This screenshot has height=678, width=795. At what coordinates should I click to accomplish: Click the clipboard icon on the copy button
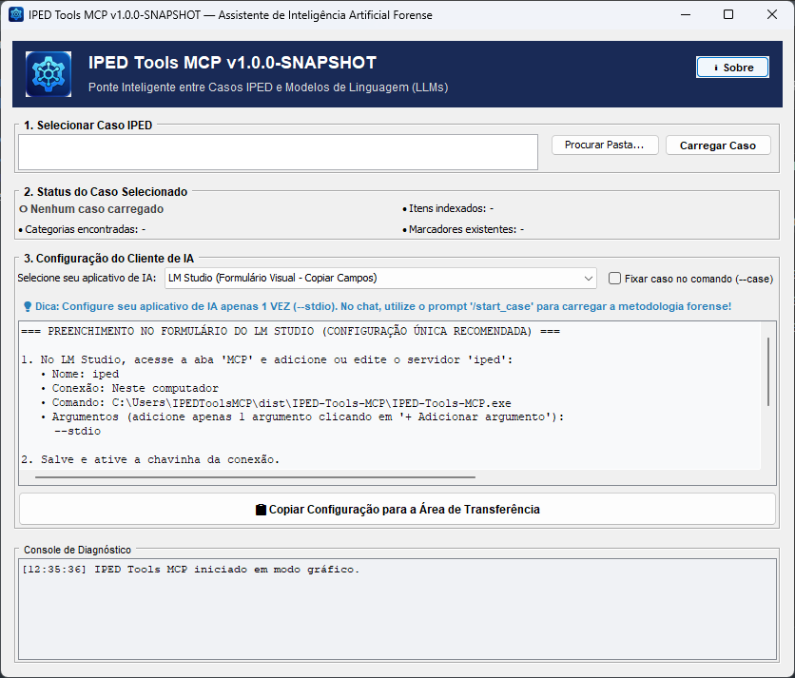[x=261, y=510]
